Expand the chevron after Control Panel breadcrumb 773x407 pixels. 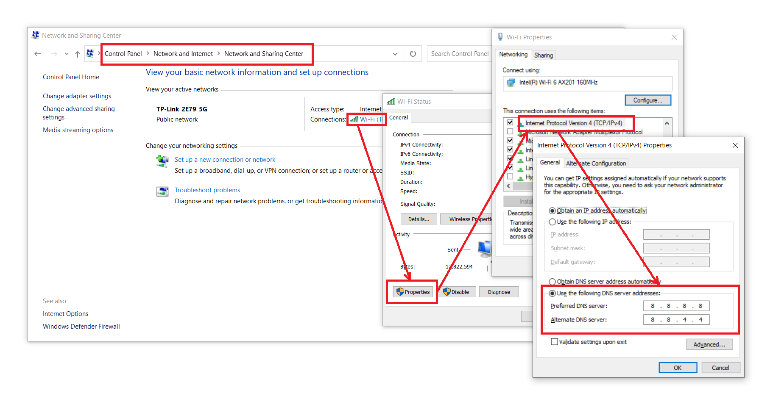click(x=148, y=53)
